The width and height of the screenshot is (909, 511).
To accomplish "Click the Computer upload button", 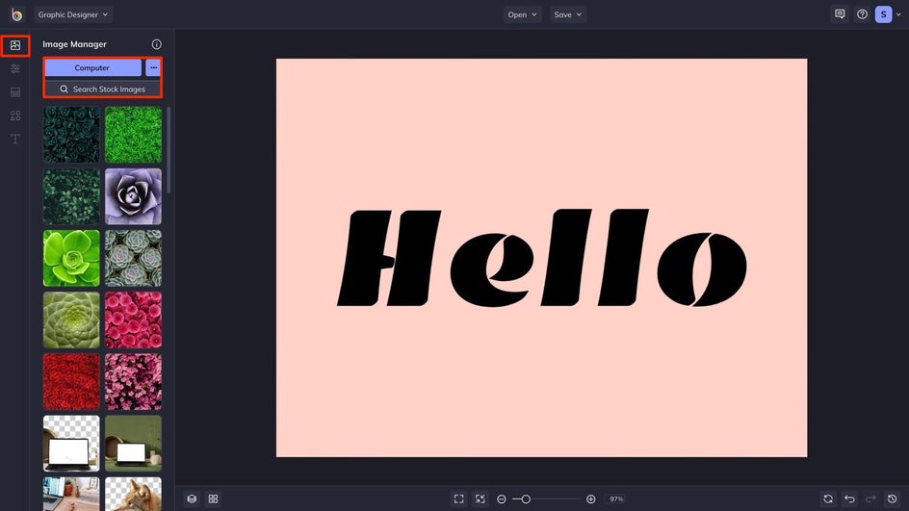I will pos(92,67).
